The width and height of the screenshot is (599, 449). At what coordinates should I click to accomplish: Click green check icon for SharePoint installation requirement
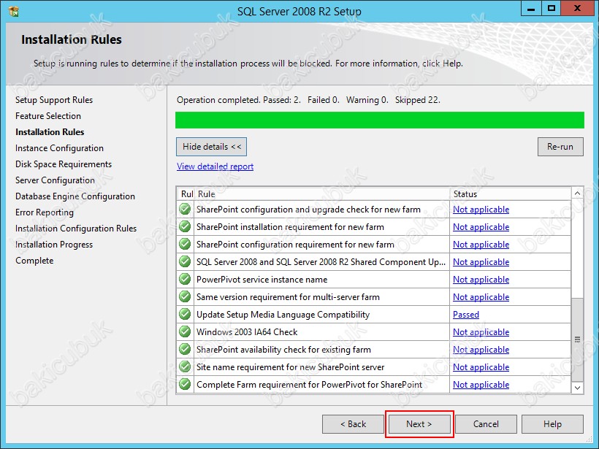coord(185,227)
